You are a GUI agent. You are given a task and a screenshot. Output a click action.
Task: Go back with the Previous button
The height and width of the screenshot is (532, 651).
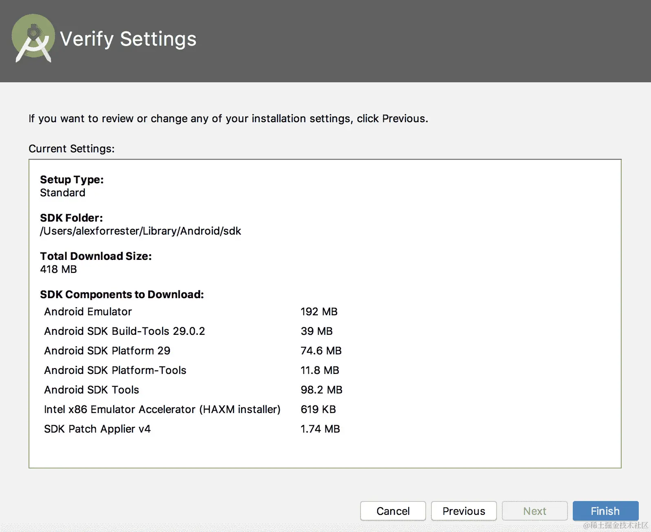[464, 511]
